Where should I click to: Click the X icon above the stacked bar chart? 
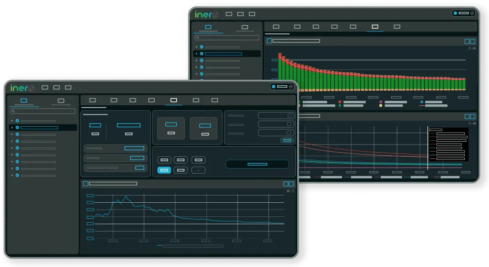469,48
